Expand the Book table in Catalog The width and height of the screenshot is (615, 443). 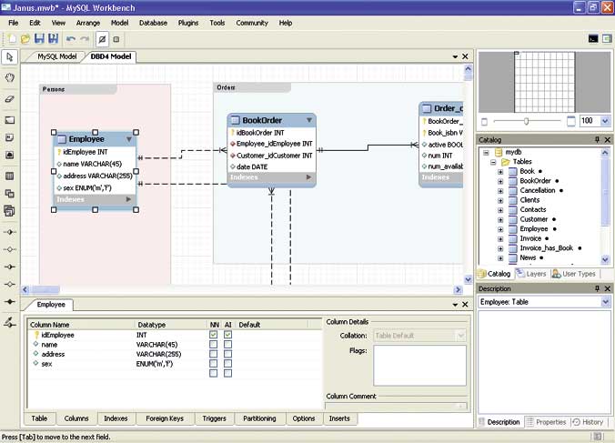(x=500, y=172)
